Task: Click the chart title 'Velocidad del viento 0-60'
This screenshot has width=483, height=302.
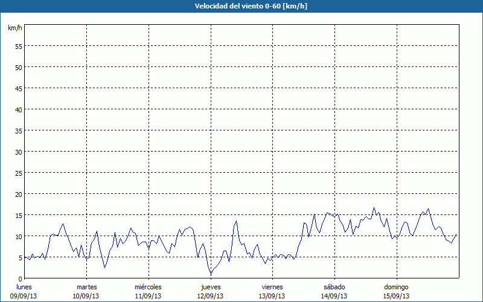Action: pos(241,6)
